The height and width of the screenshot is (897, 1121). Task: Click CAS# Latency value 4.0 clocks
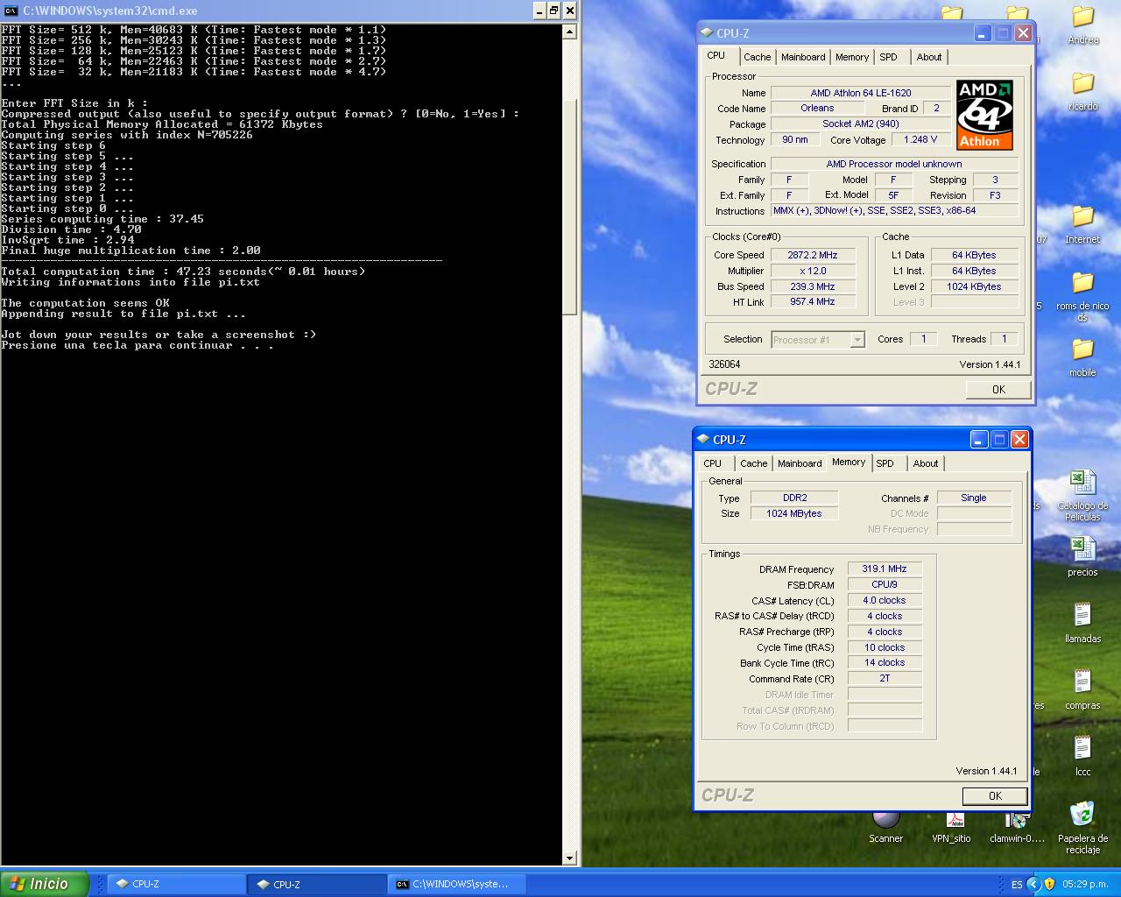coord(885,600)
